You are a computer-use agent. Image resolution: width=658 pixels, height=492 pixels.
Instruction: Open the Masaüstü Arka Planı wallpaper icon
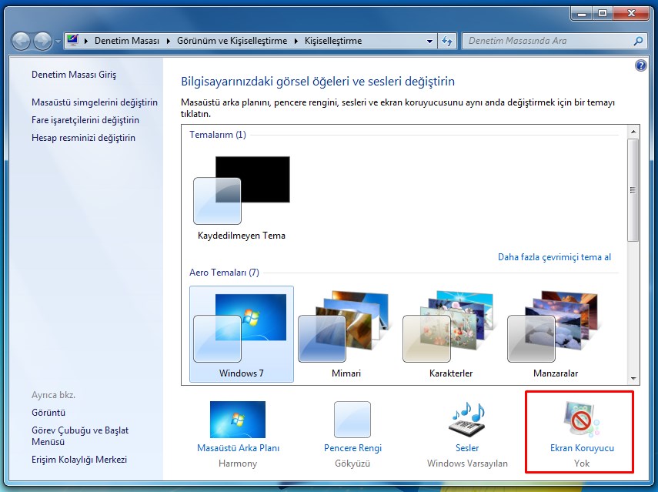pyautogui.click(x=238, y=420)
